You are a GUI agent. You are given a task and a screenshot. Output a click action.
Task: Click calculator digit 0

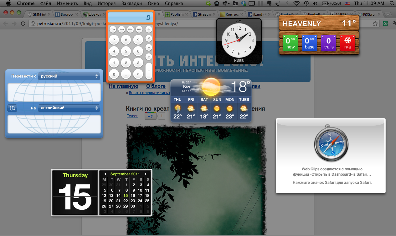[x=114, y=74]
